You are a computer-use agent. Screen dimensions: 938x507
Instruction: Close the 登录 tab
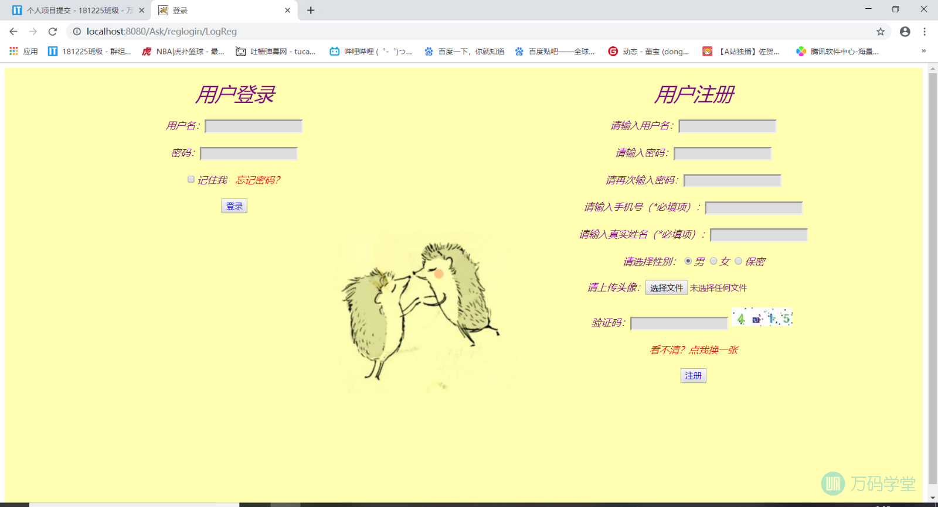[x=287, y=11]
